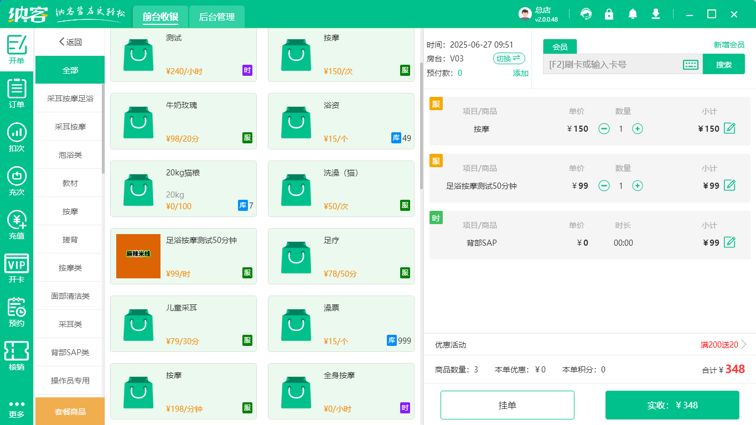Select the 采耳按摩足浴 category
This screenshot has width=756, height=425.
pyautogui.click(x=70, y=99)
